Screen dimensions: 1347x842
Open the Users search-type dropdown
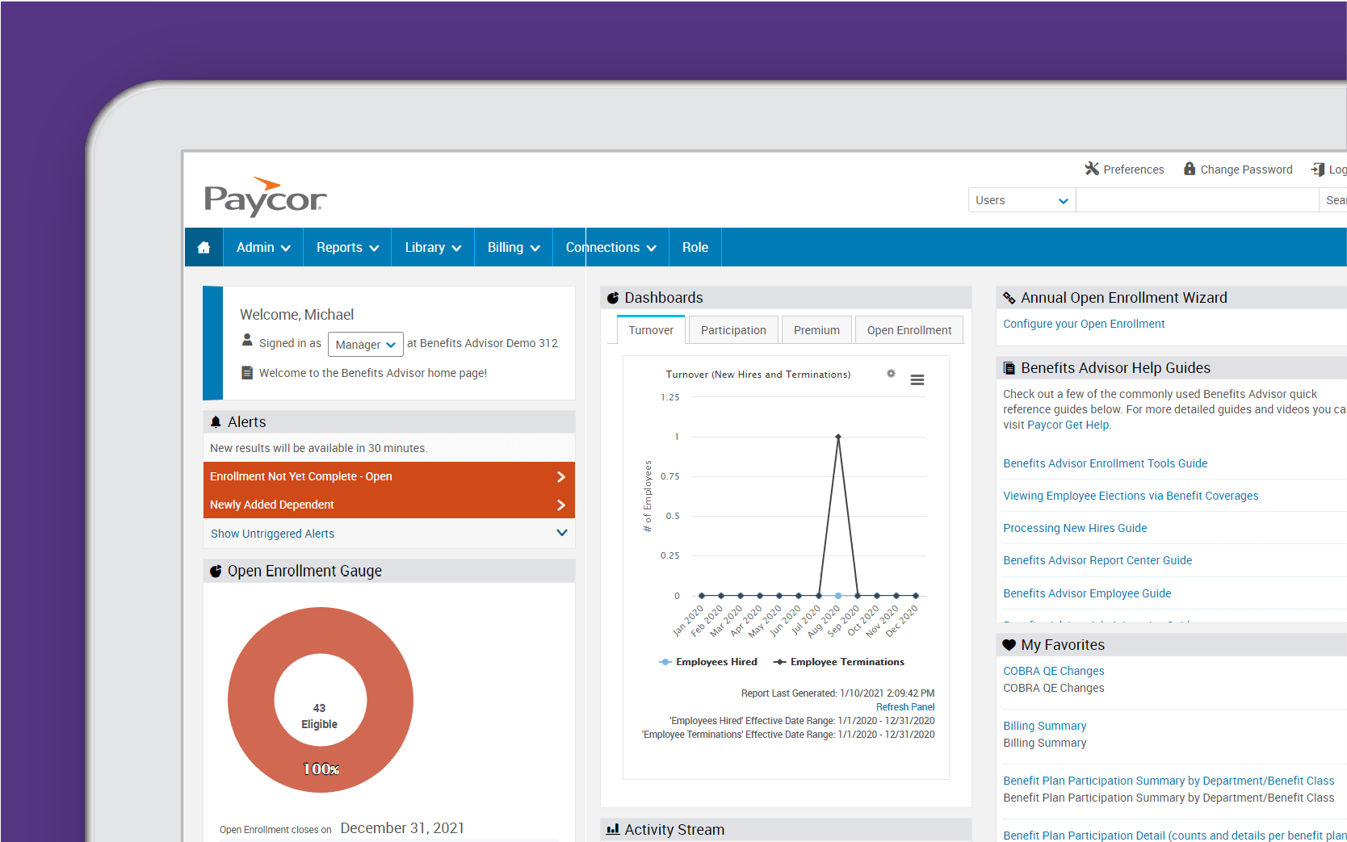pyautogui.click(x=1022, y=200)
